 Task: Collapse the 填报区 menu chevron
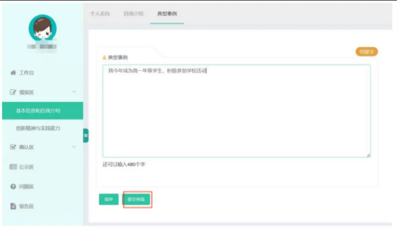click(74, 93)
